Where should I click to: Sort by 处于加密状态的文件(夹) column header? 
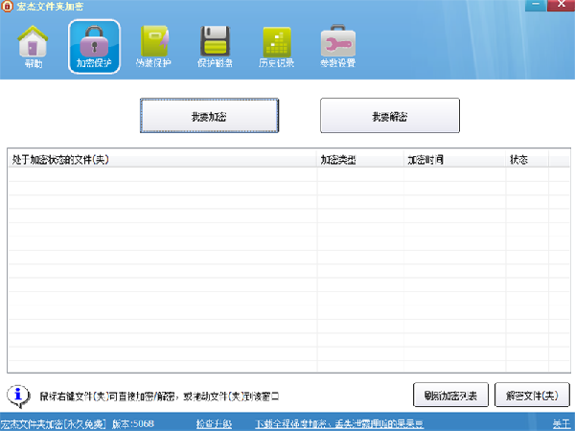click(x=163, y=159)
